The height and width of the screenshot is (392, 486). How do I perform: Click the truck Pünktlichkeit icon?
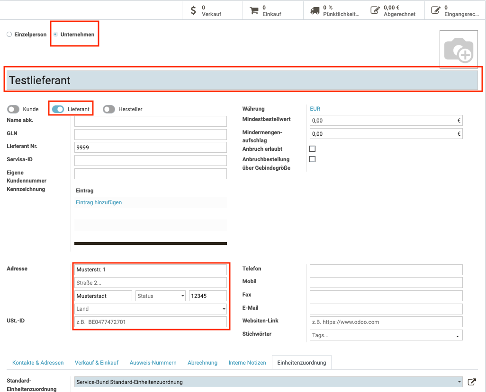(315, 10)
